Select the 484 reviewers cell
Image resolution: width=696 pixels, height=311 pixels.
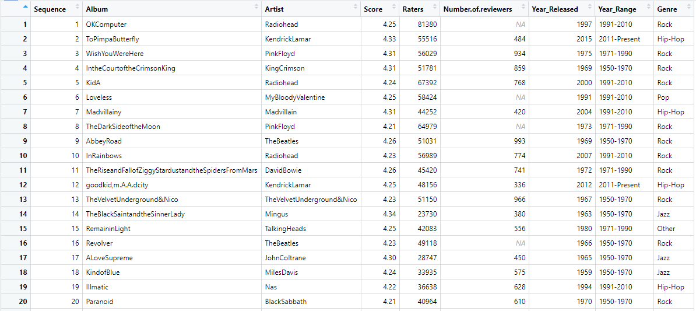tap(485, 39)
